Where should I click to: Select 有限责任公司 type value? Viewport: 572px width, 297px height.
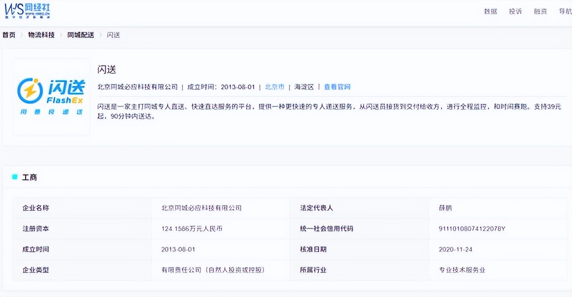tap(213, 270)
